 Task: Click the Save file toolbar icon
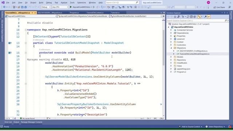point(22,7)
